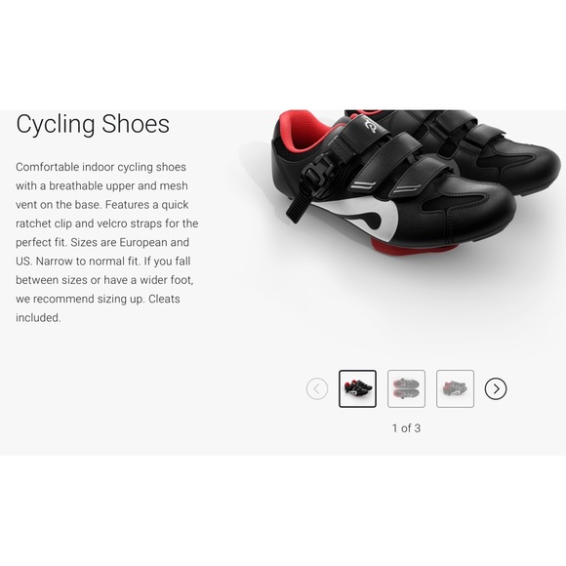Image resolution: width=566 pixels, height=566 pixels.
Task: Click the logo on the top shoe strap
Action: 368,125
